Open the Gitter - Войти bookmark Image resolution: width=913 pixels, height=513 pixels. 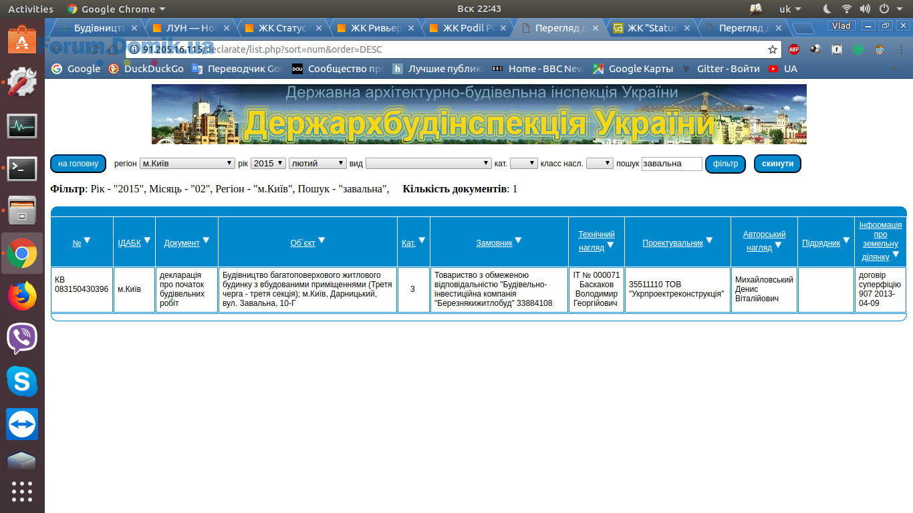pos(721,69)
